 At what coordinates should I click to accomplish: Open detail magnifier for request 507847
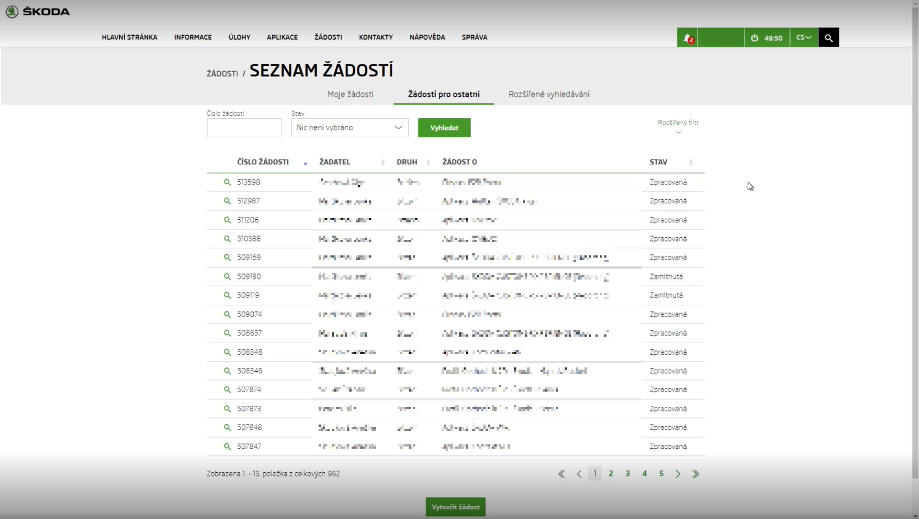227,447
